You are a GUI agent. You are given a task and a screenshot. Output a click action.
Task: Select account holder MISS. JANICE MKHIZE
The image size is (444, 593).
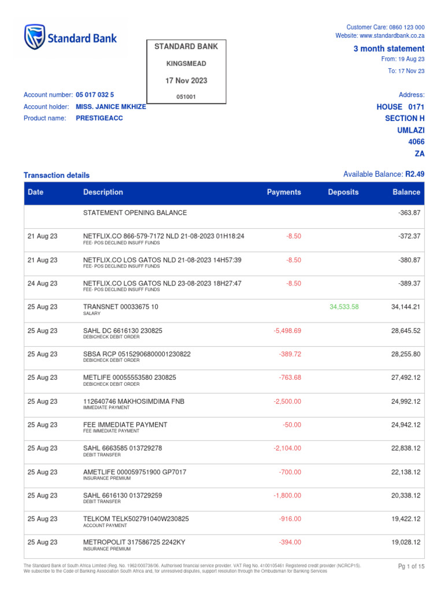pyautogui.click(x=110, y=107)
